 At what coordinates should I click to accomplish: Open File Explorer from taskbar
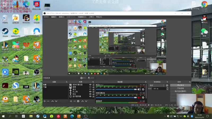tap(31, 116)
